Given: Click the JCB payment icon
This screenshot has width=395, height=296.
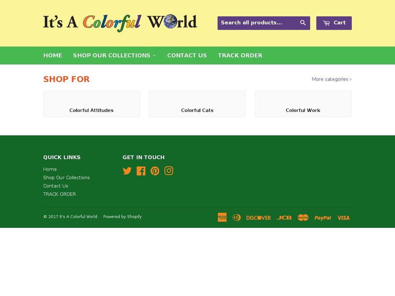Looking at the screenshot, I should point(284,218).
